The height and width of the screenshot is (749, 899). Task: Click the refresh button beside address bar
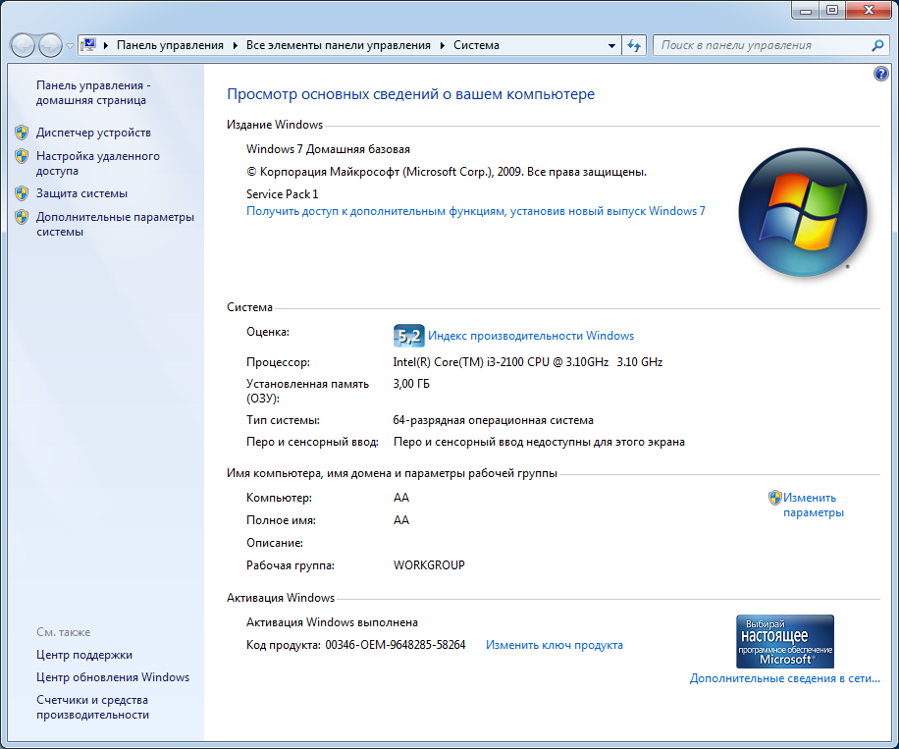click(x=634, y=45)
